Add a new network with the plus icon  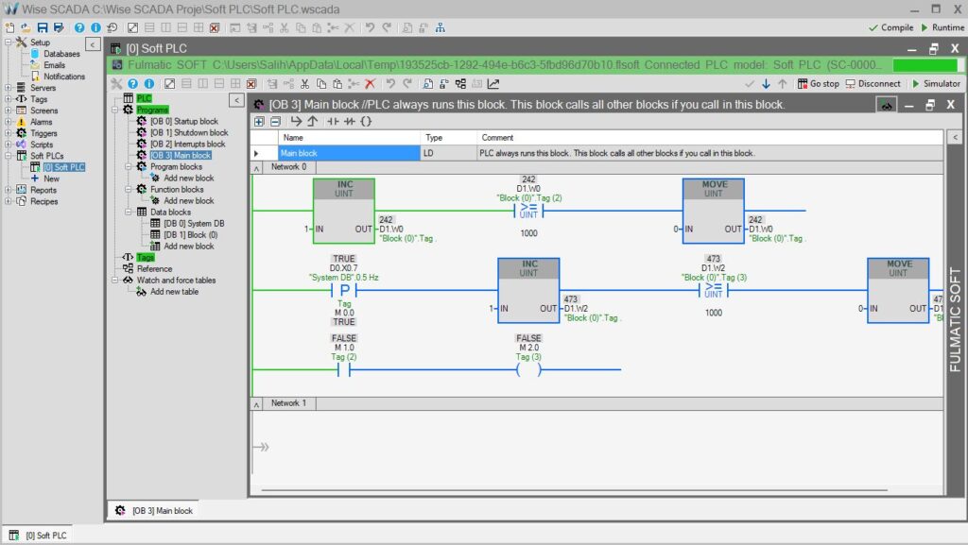point(259,121)
